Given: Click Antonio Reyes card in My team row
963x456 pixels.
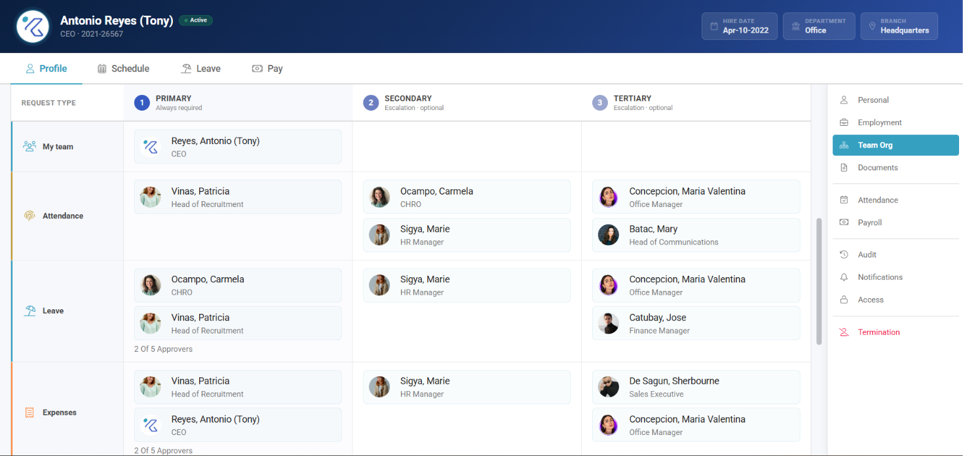Looking at the screenshot, I should click(238, 147).
